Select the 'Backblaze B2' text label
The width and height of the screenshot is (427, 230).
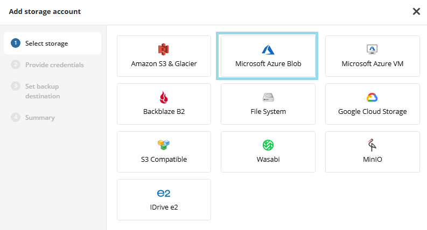(x=164, y=111)
